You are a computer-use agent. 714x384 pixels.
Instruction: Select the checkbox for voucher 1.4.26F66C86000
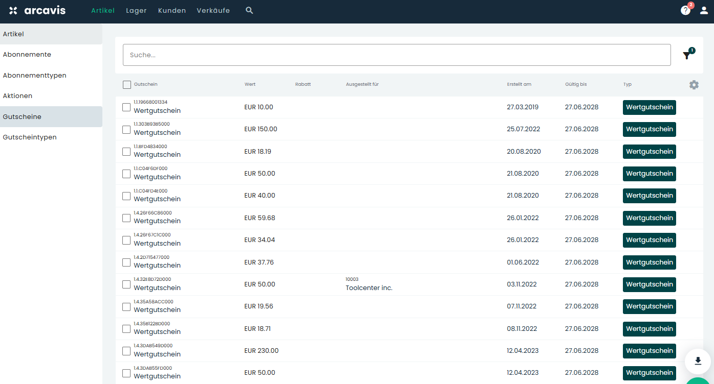pos(126,218)
